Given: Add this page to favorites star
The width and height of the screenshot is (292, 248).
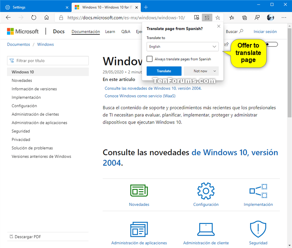Looking at the screenshot, I should [218, 18].
